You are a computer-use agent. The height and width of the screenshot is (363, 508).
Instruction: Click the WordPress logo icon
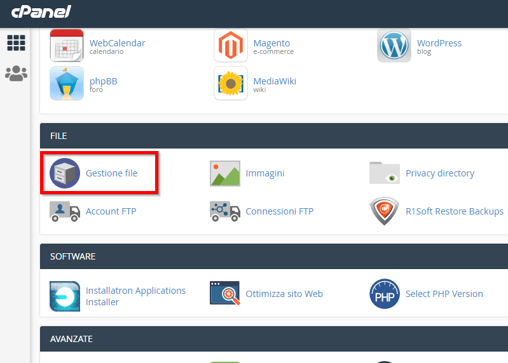pyautogui.click(x=394, y=45)
